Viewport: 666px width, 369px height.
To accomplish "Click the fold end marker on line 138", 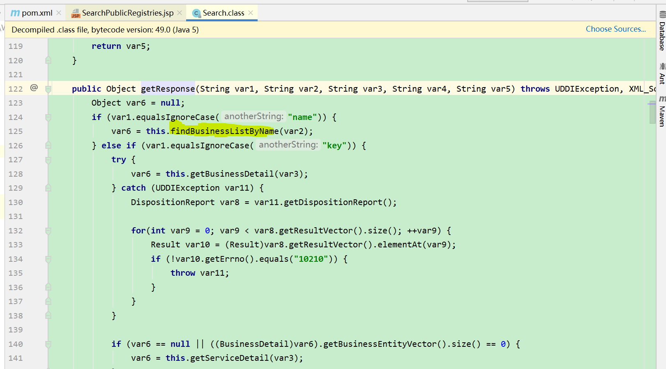I will [x=48, y=316].
